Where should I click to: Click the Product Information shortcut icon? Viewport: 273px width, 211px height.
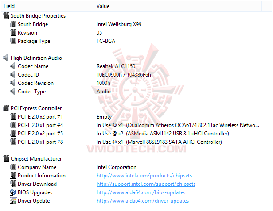coord(13,176)
